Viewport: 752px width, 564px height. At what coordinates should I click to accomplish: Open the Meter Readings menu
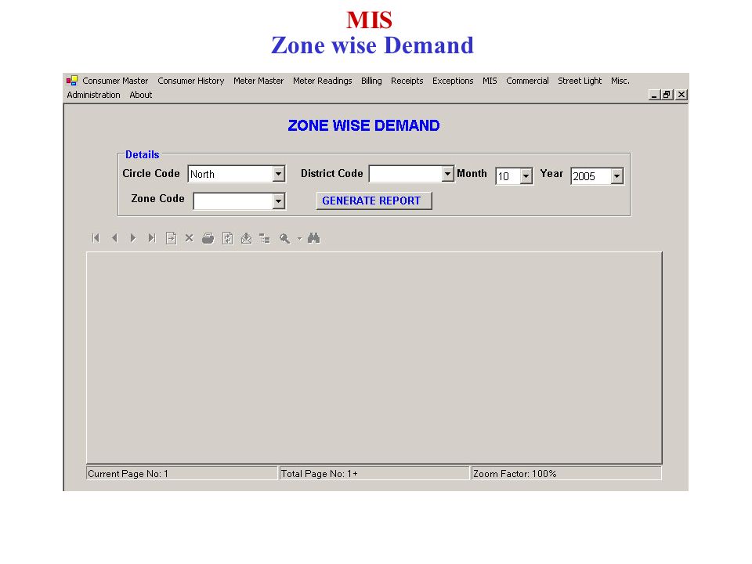(x=322, y=81)
